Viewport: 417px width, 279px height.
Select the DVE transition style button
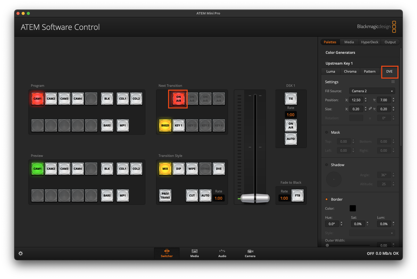[x=219, y=169]
